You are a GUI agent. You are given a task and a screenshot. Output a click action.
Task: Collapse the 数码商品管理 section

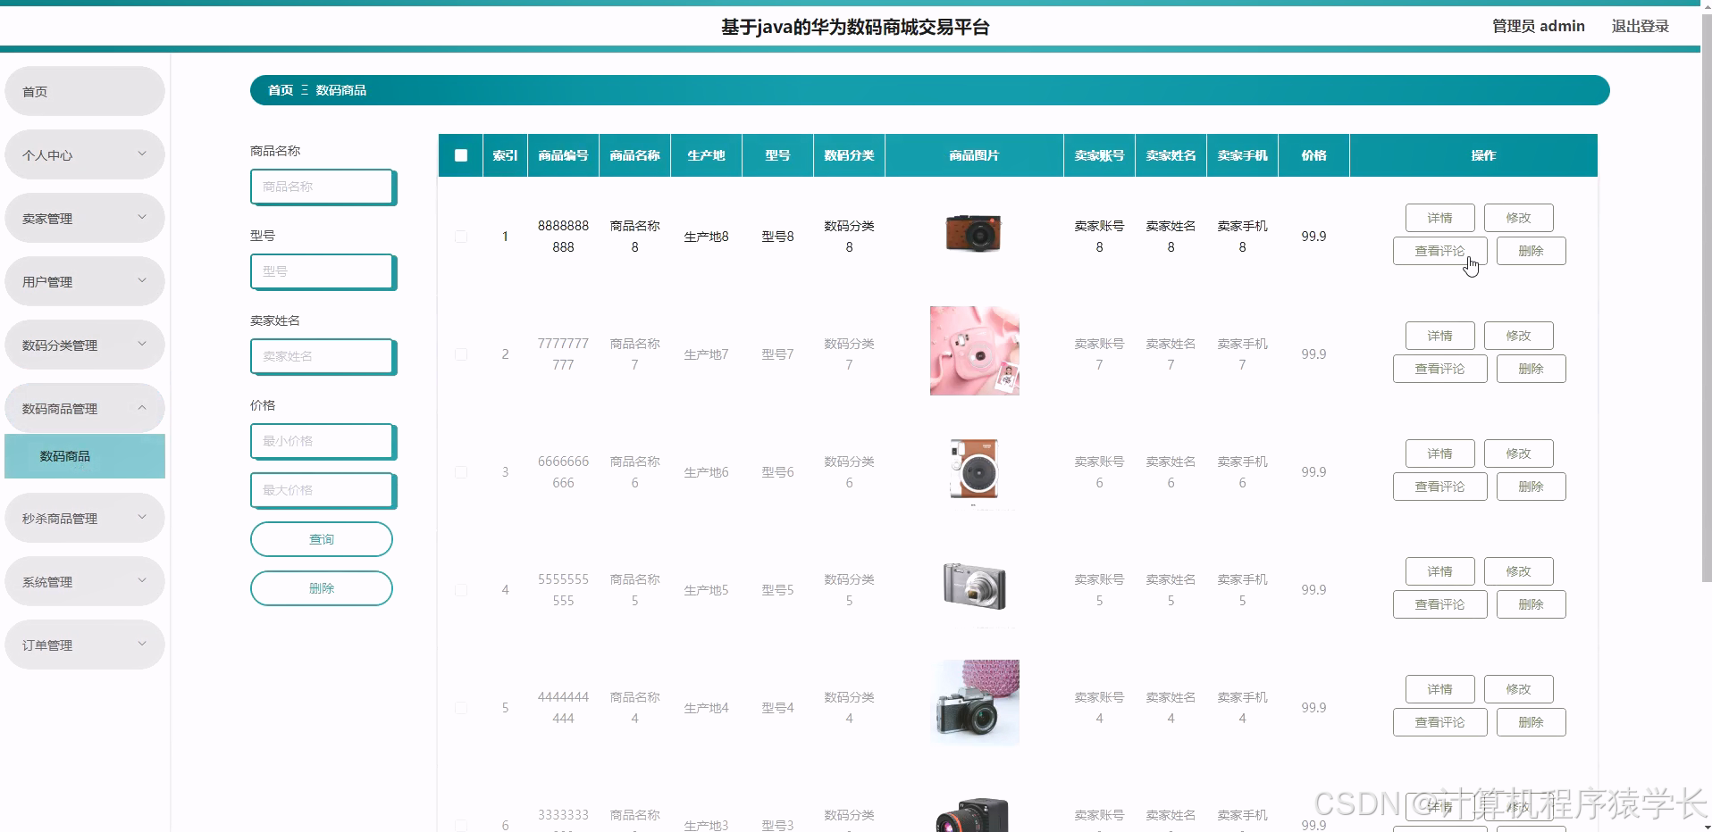tap(84, 408)
